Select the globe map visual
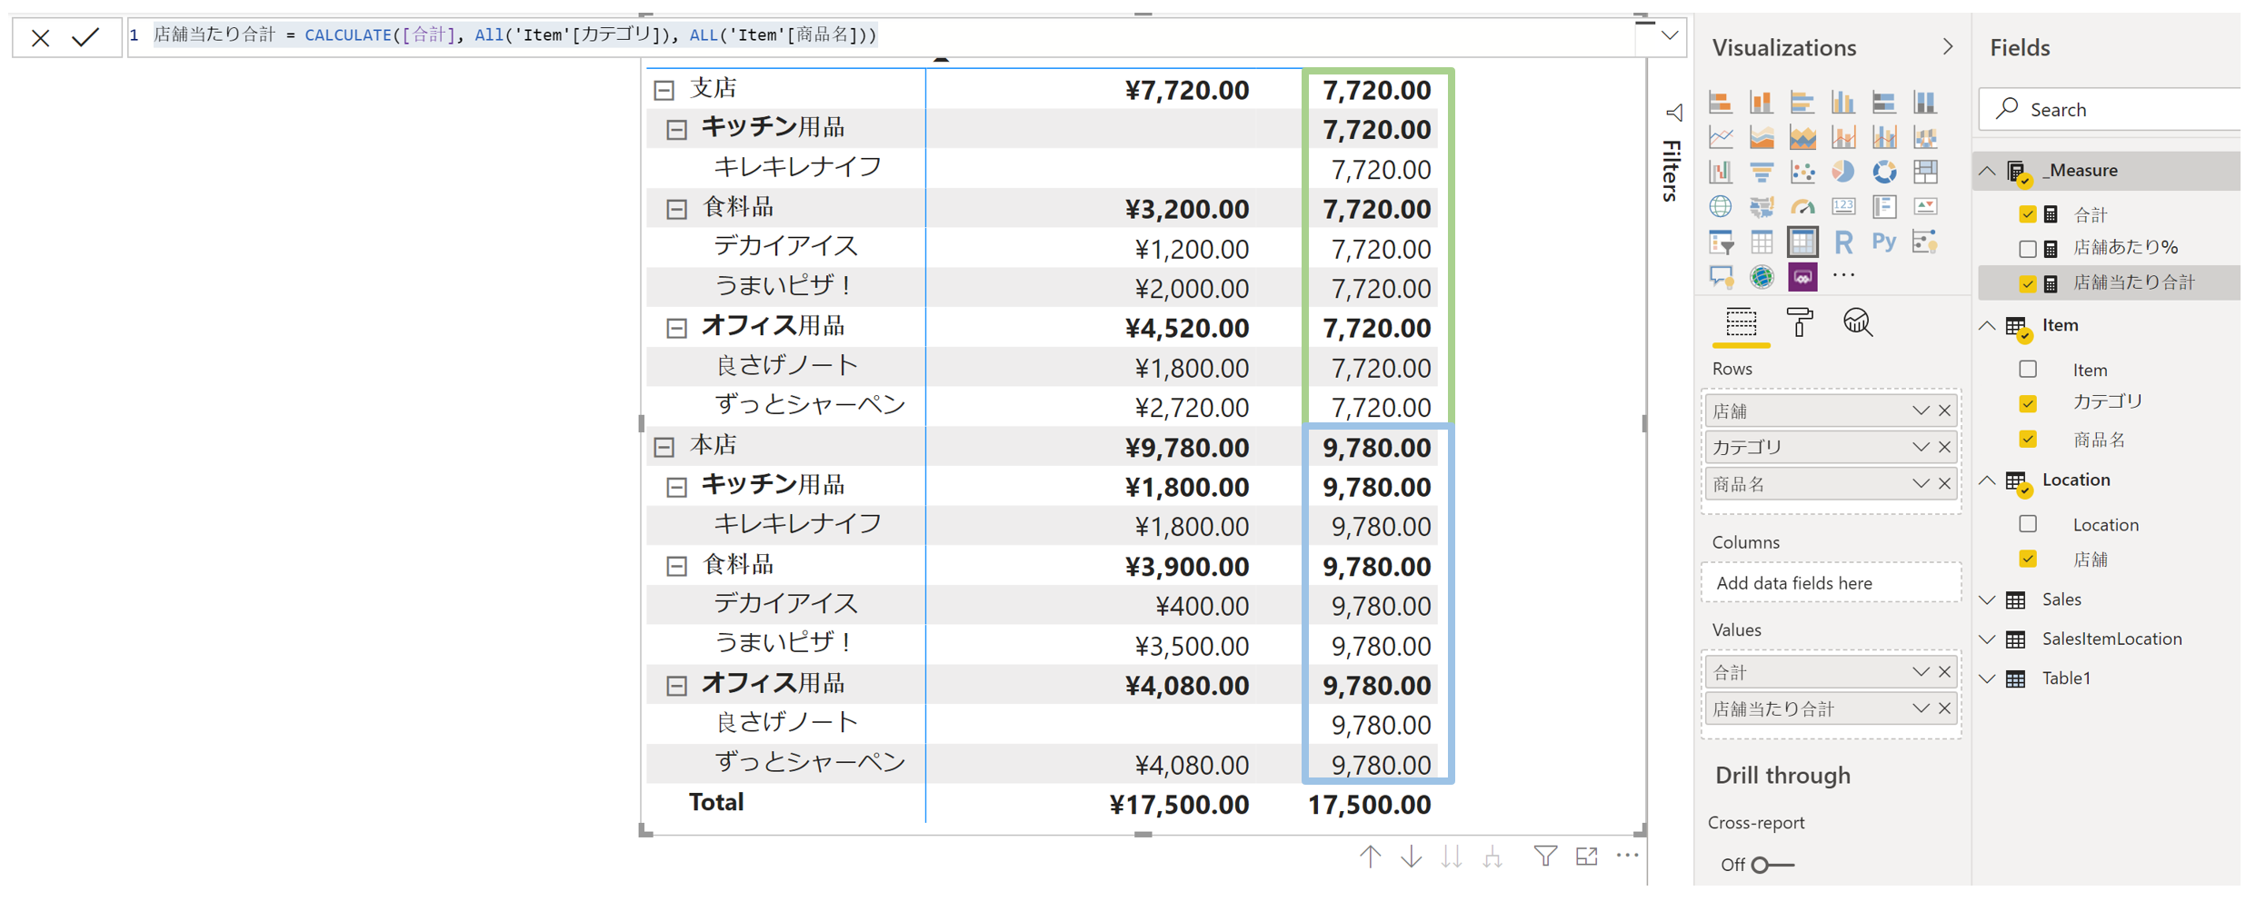The height and width of the screenshot is (911, 2246). coord(1720,207)
